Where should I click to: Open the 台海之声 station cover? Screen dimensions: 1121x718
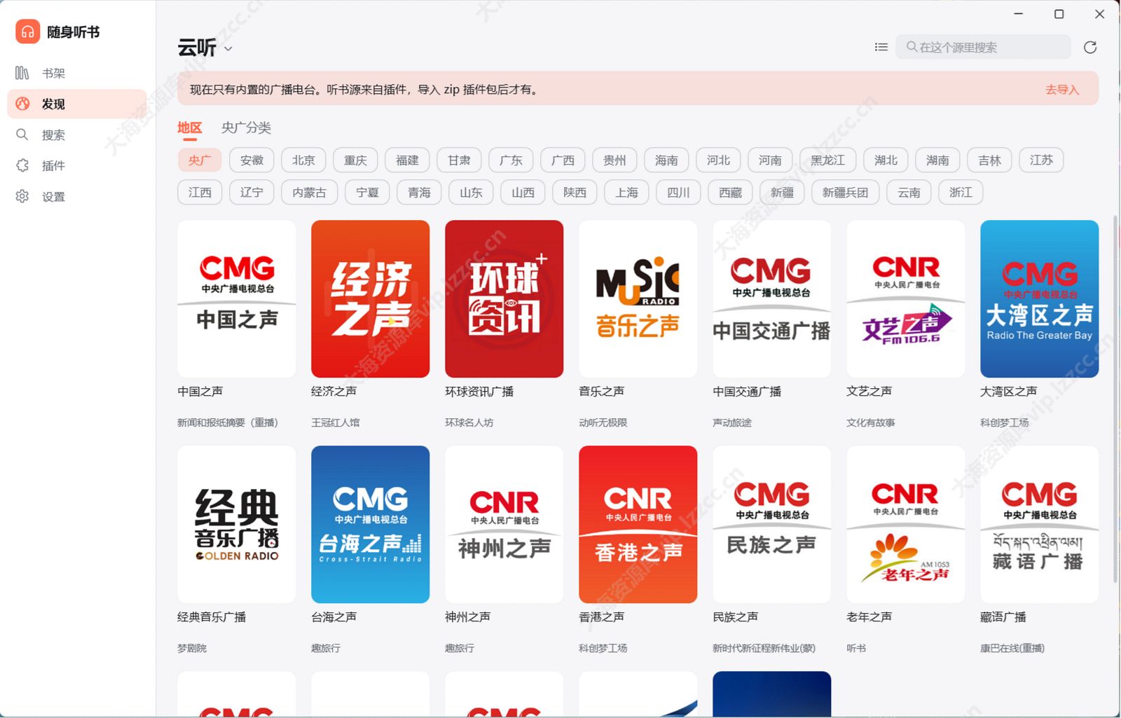click(371, 525)
